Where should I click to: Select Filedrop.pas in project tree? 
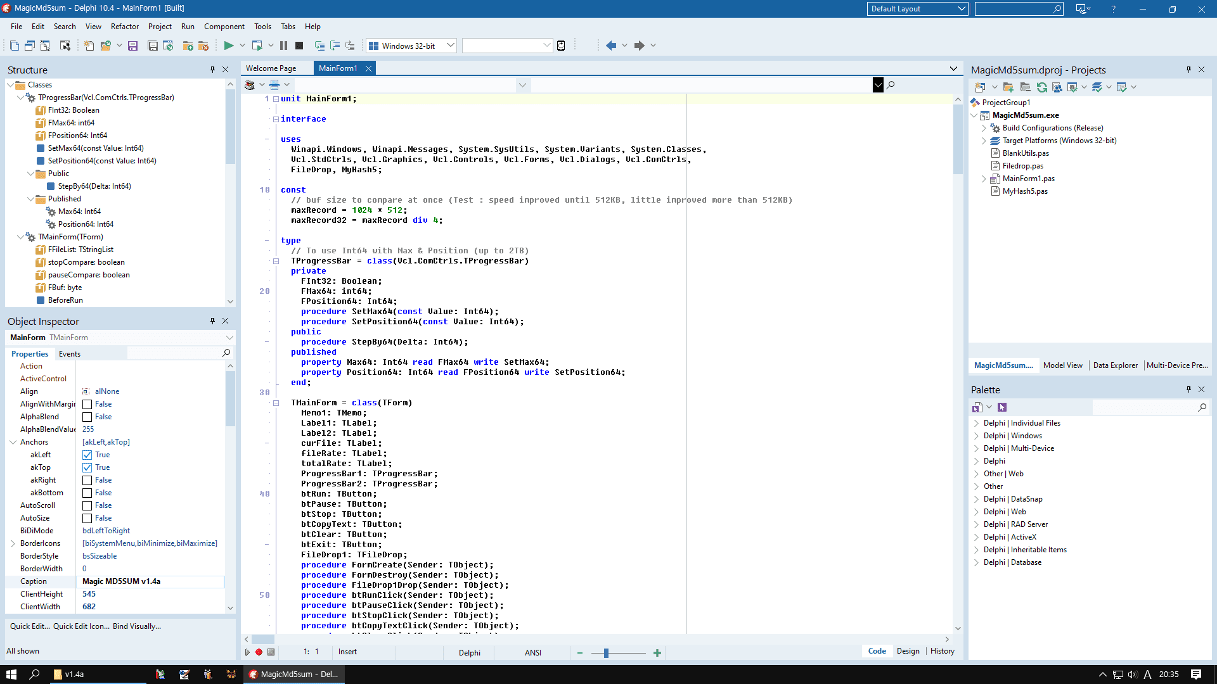click(x=1022, y=166)
